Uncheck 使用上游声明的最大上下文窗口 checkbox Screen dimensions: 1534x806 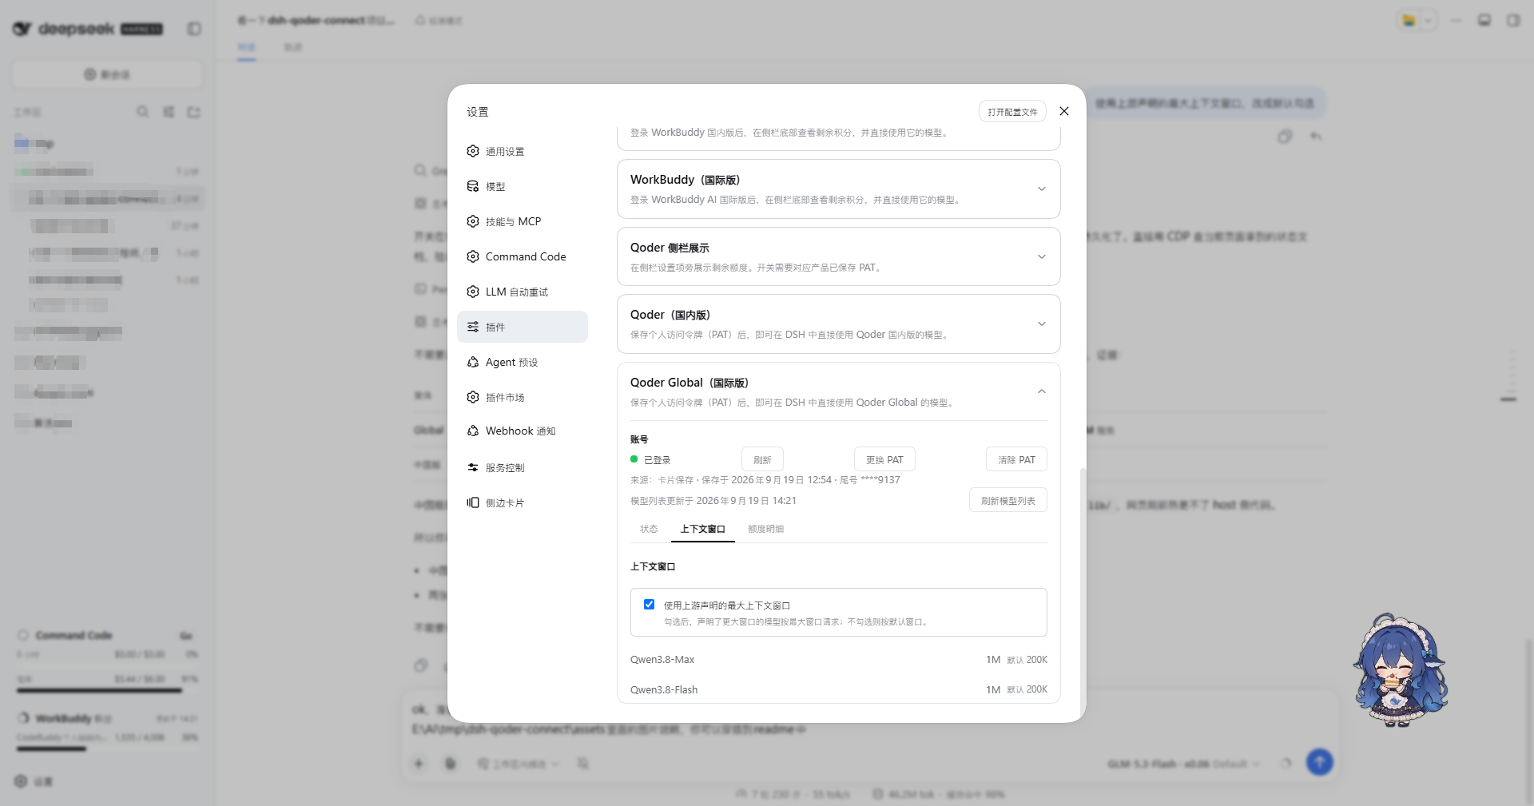pyautogui.click(x=649, y=605)
